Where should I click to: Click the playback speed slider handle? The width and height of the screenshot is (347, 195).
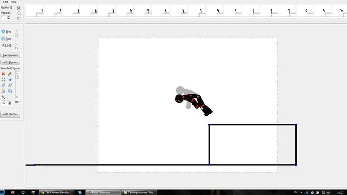click(17, 35)
